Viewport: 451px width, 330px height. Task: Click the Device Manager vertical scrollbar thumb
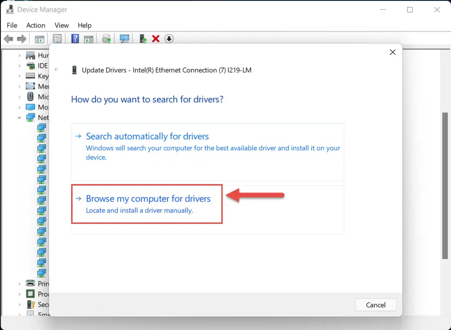click(x=445, y=186)
